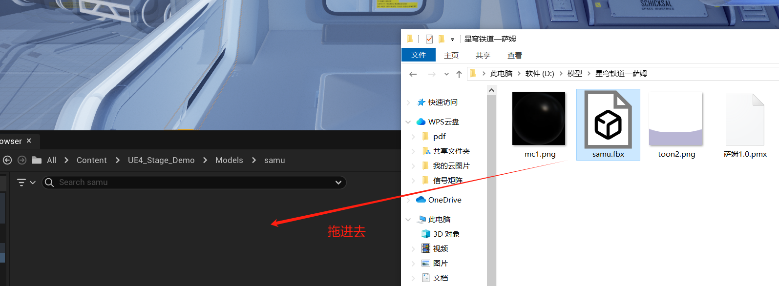
Task: Select 信号矩阵 folder in the tree
Action: click(x=448, y=180)
